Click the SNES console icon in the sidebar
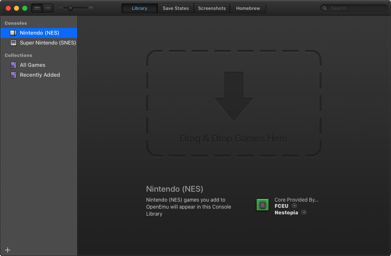This screenshot has width=391, height=256. pos(13,43)
